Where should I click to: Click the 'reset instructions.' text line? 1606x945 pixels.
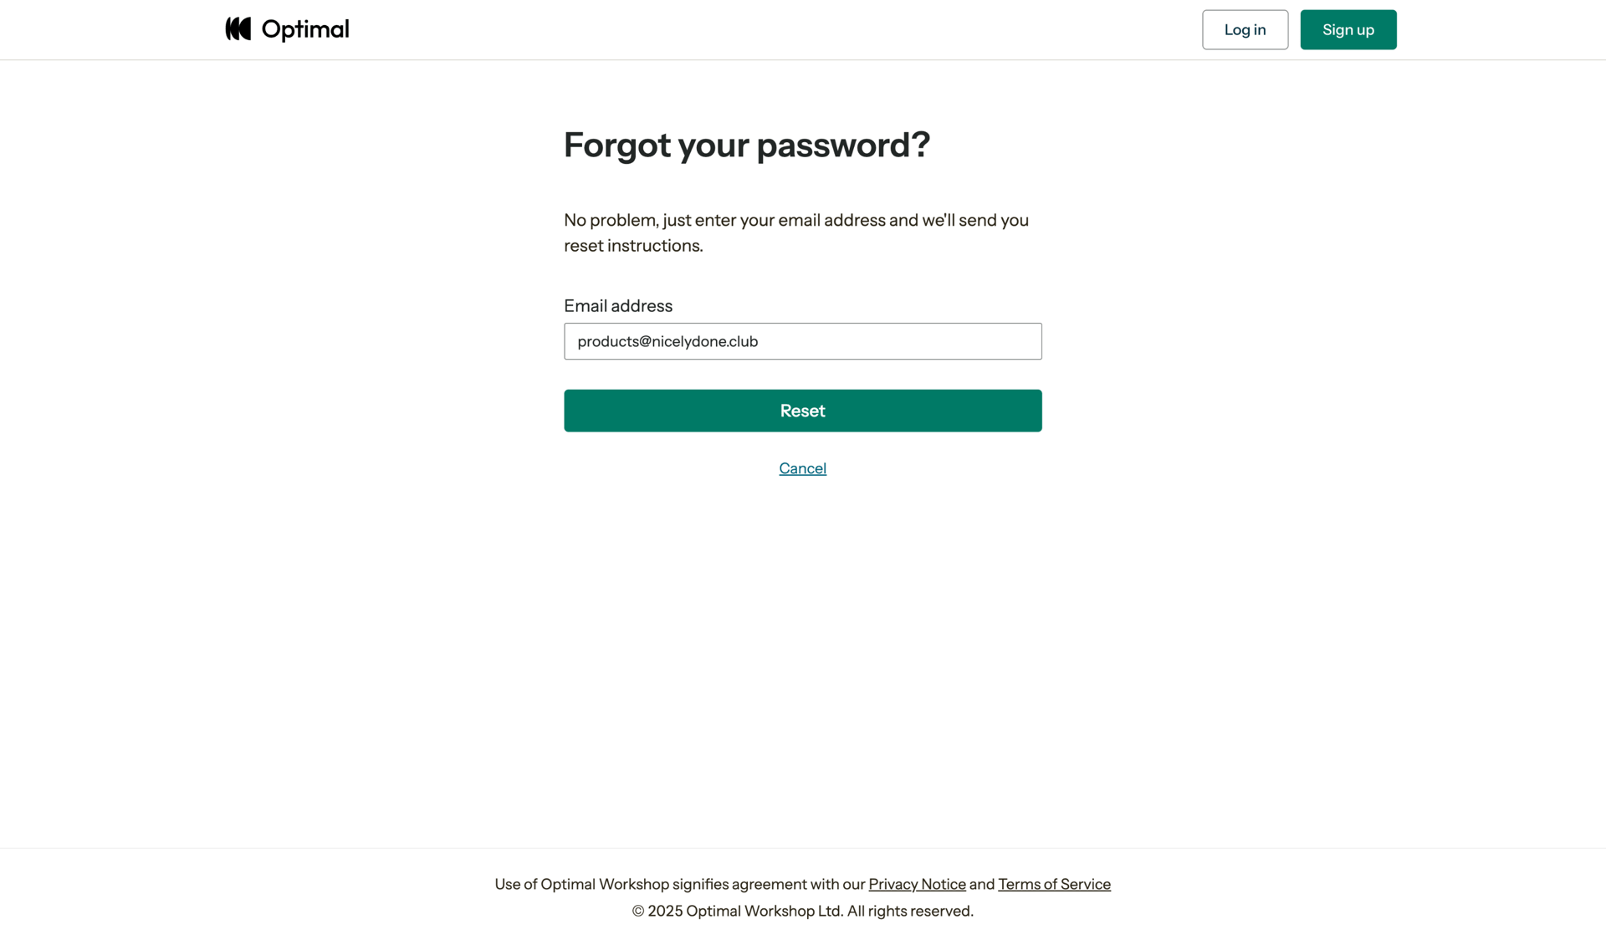tap(633, 246)
